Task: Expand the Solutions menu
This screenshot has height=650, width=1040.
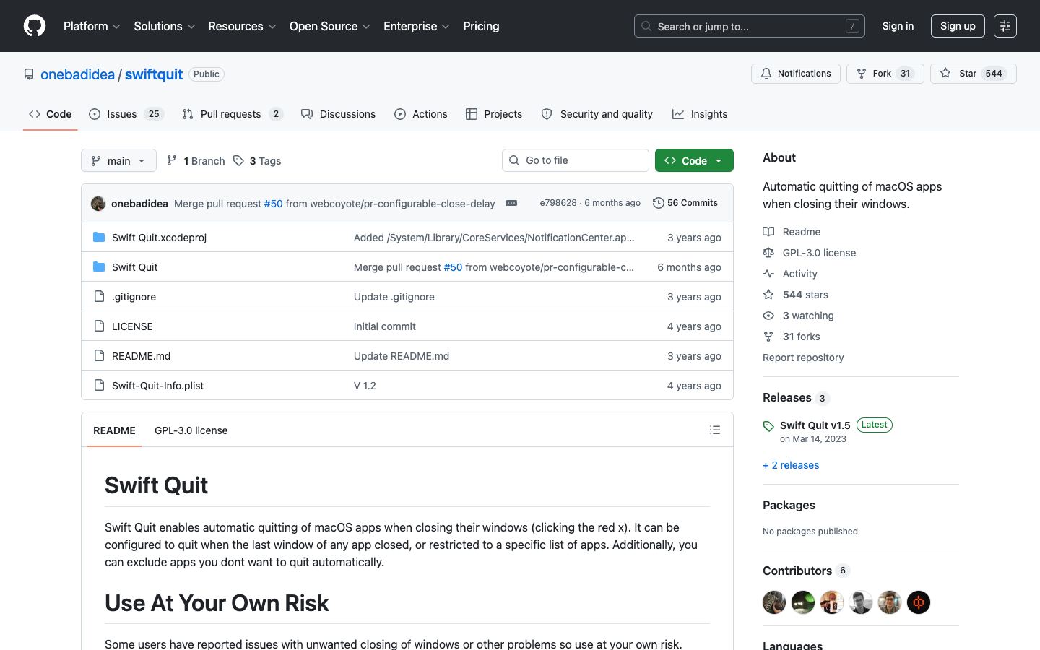Action: tap(165, 26)
